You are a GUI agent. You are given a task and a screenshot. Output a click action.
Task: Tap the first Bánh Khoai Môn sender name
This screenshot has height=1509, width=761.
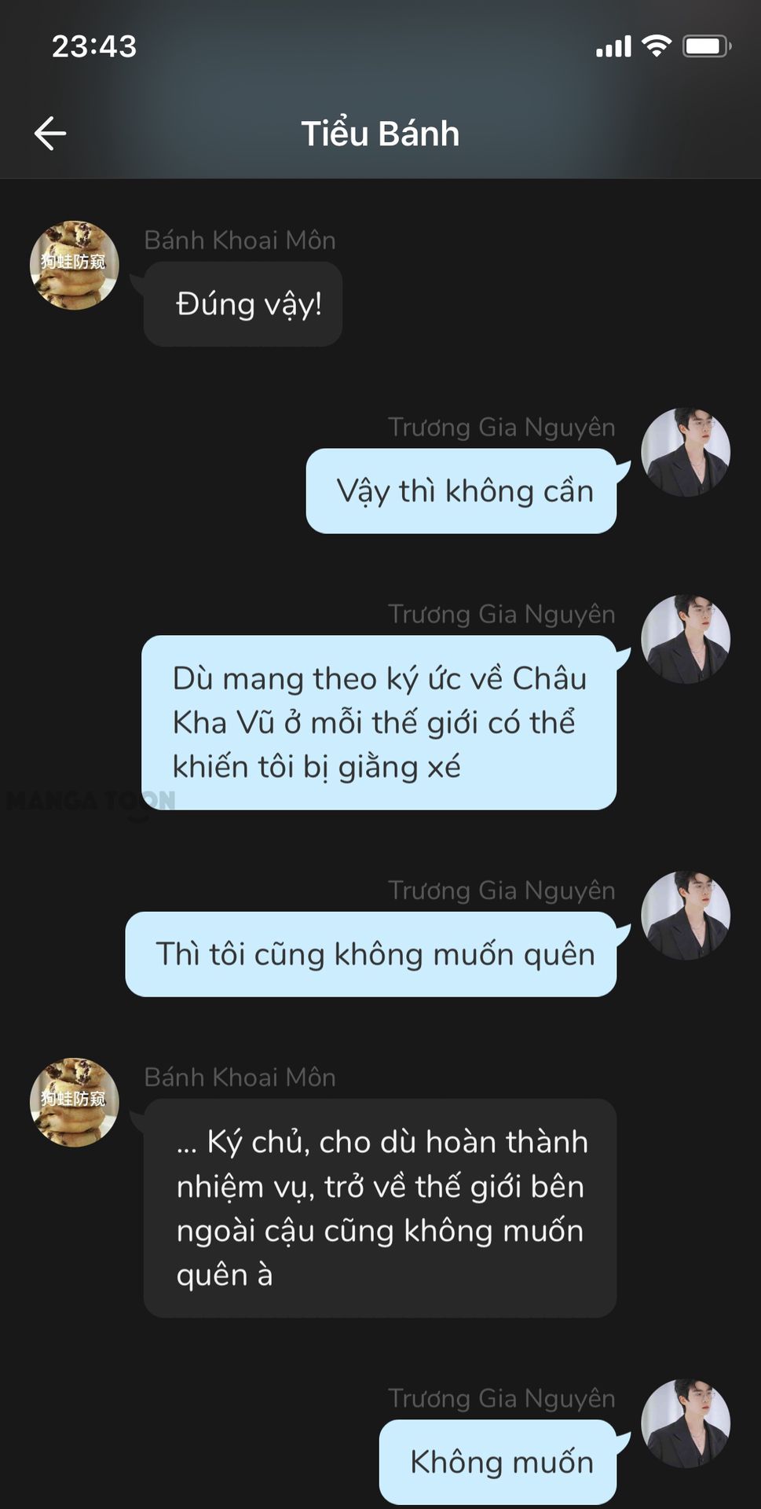[x=240, y=240]
